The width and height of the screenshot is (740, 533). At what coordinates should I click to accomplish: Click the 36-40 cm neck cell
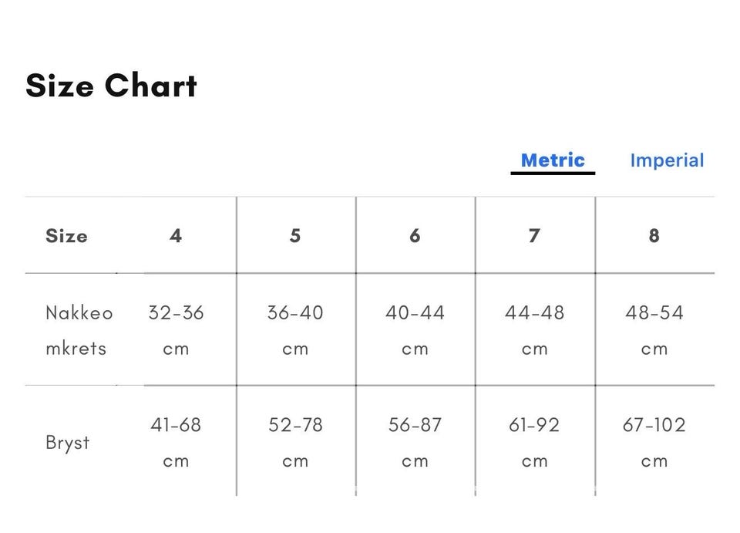click(295, 330)
